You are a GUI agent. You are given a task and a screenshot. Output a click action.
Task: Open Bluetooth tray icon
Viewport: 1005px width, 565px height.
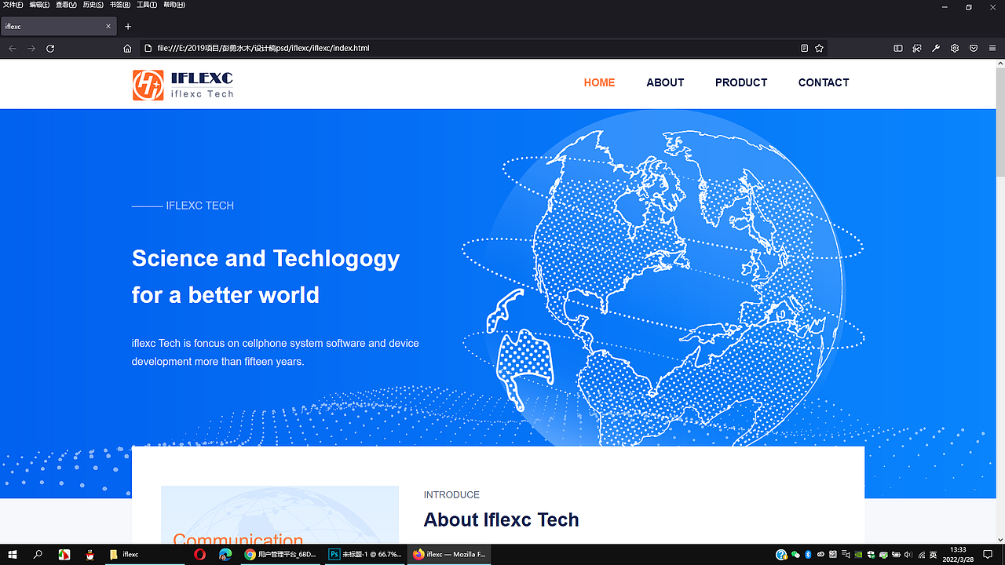pyautogui.click(x=808, y=555)
